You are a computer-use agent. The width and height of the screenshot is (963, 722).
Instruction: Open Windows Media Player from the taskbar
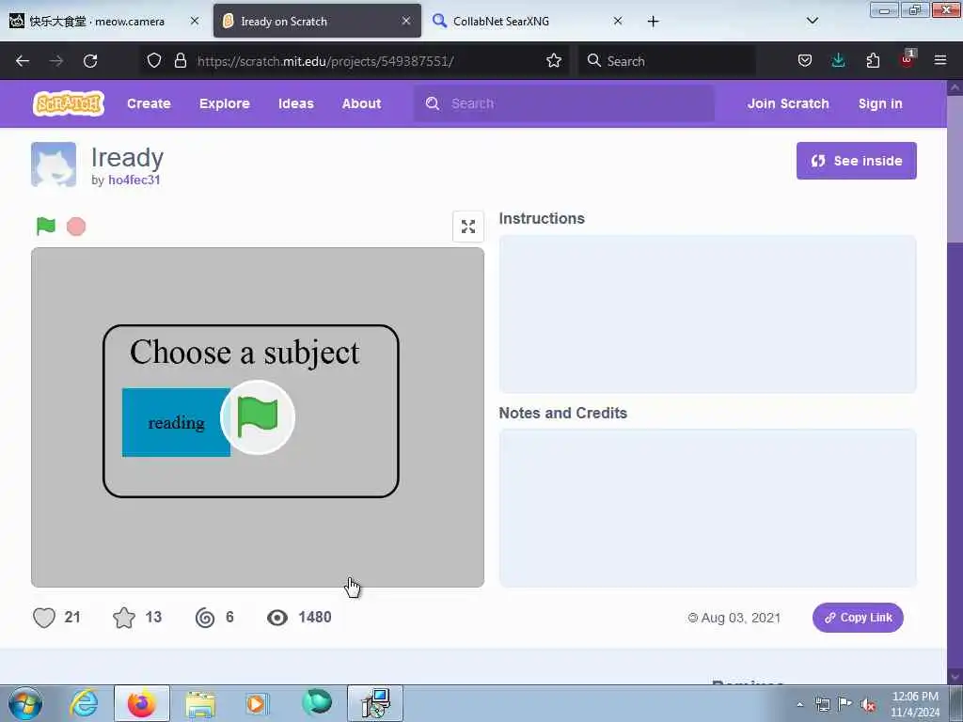pos(257,704)
